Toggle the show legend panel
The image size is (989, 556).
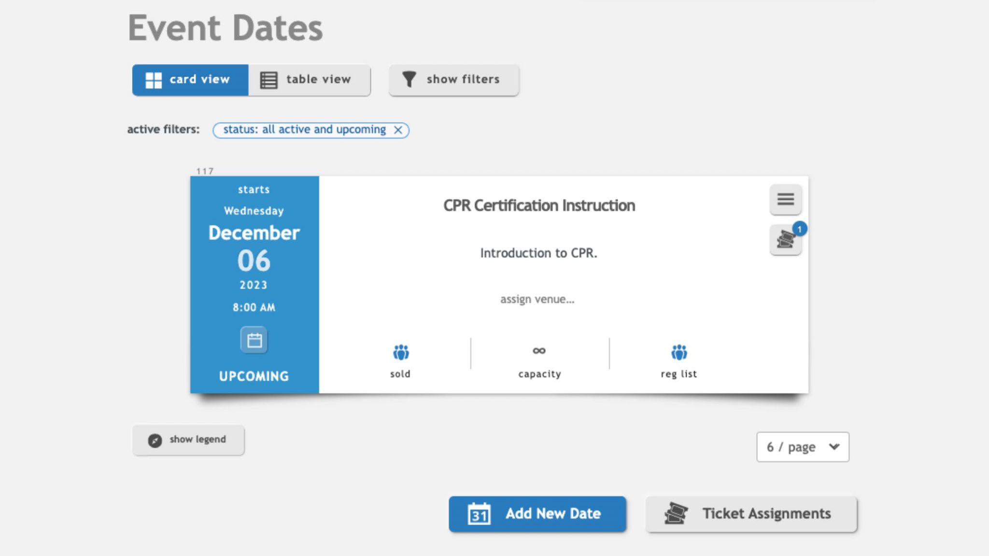tap(188, 440)
